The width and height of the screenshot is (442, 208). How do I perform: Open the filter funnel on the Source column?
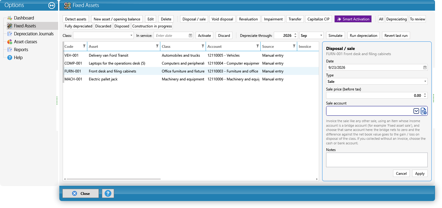[294, 46]
